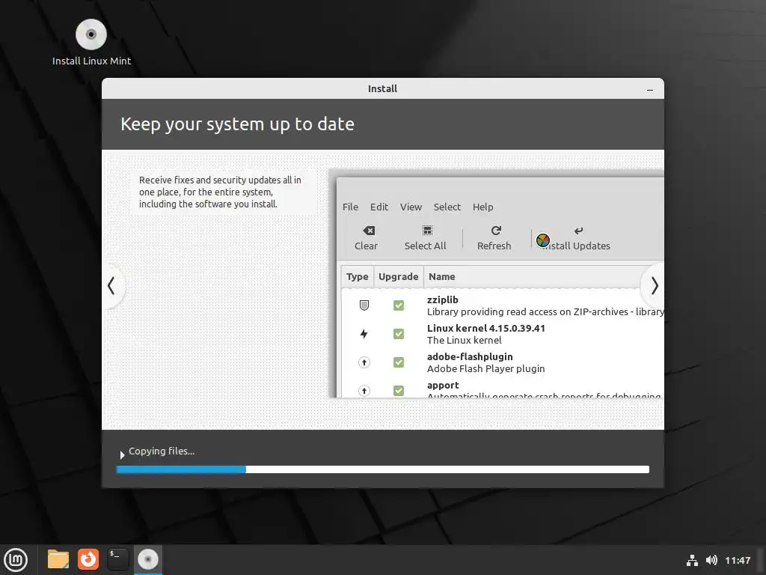Open the Linux Mint start menu

pyautogui.click(x=16, y=559)
